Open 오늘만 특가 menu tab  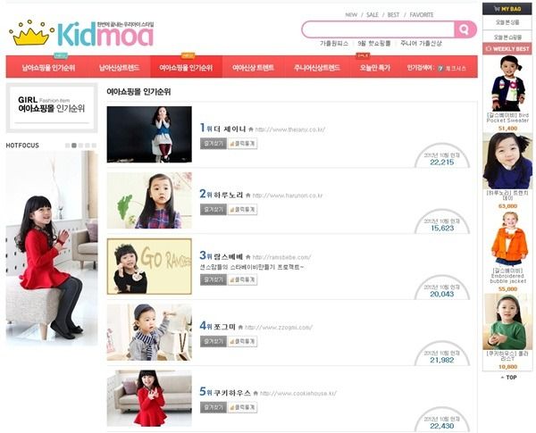coord(374,68)
